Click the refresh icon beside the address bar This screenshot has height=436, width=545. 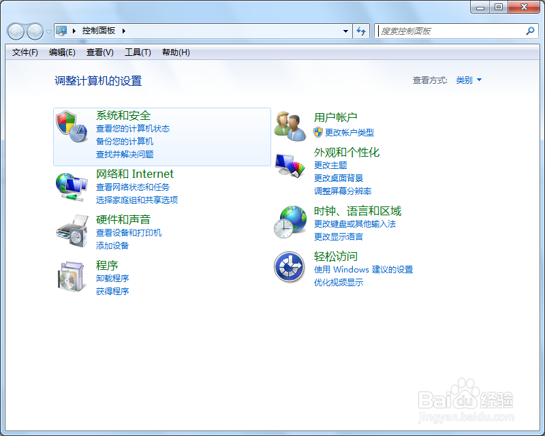click(x=362, y=31)
